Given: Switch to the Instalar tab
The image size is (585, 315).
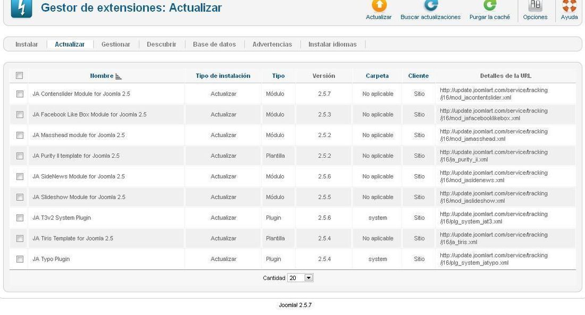Looking at the screenshot, I should click(27, 45).
